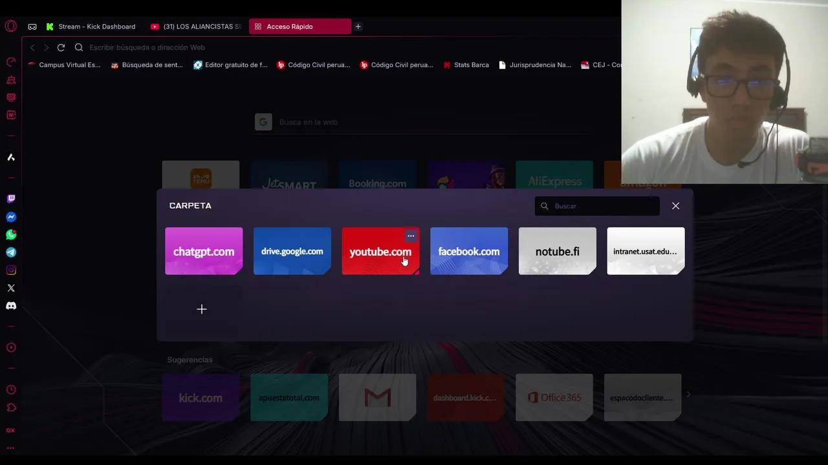This screenshot has width=828, height=465.
Task: Open the Office 365 suggestion tile
Action: [554, 398]
